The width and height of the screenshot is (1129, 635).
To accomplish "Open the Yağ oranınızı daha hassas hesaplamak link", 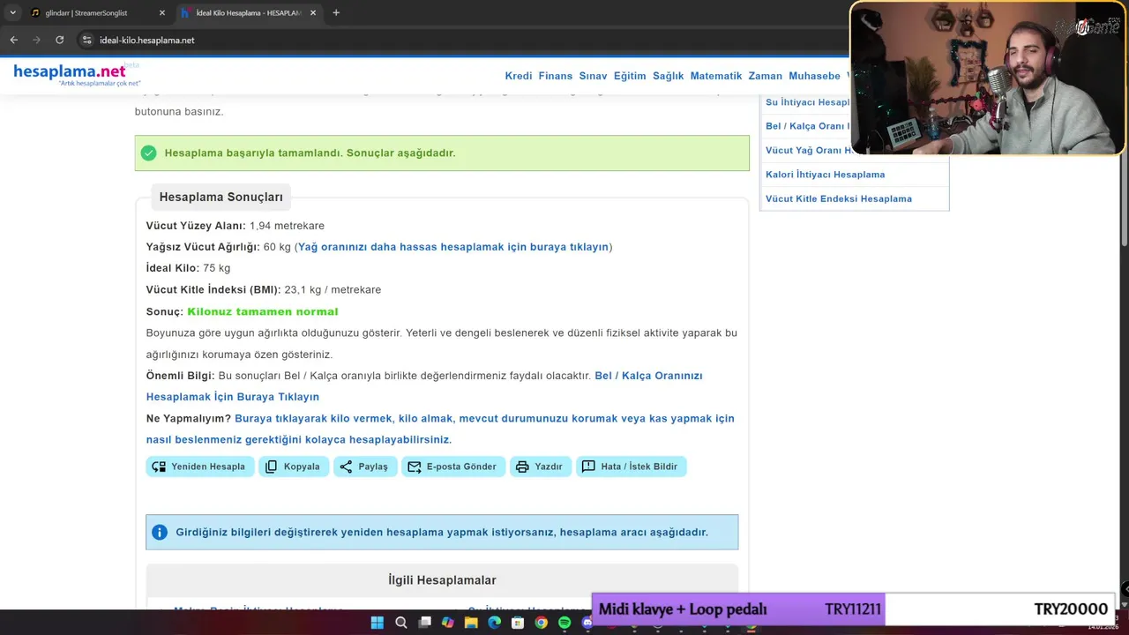I will (x=453, y=247).
